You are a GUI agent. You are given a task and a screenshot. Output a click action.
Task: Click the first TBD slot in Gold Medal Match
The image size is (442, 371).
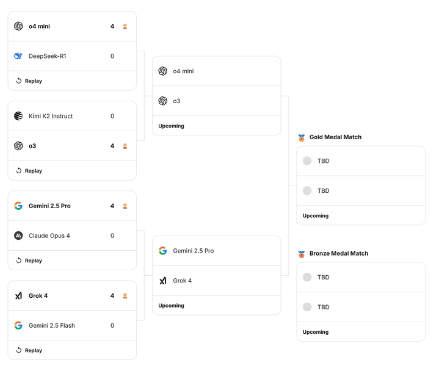[x=323, y=161]
